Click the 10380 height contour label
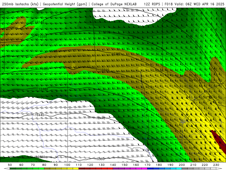This screenshot has width=226, height=170. tap(43, 89)
